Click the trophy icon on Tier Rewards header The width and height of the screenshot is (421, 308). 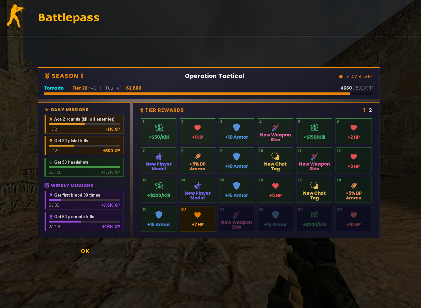[141, 110]
